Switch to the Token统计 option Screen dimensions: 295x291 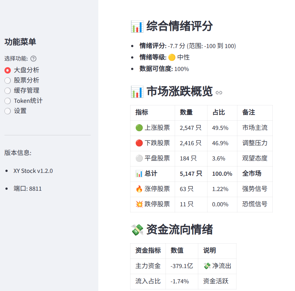coord(8,101)
